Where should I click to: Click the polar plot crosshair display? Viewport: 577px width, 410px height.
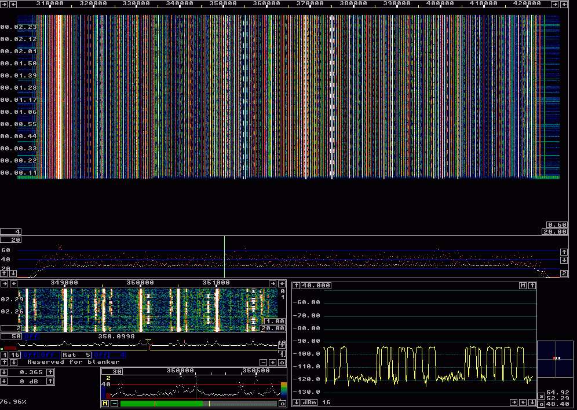point(555,359)
